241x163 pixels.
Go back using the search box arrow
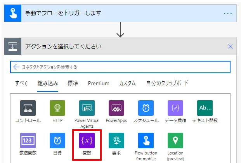click(x=16, y=67)
